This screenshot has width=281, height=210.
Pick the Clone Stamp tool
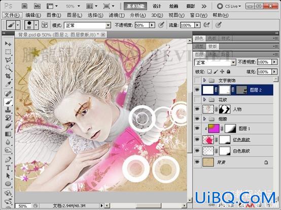coord(8,110)
